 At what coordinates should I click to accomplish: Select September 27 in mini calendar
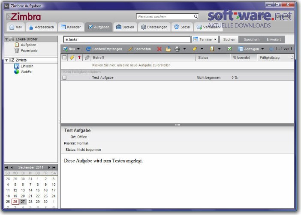[x=23, y=202]
